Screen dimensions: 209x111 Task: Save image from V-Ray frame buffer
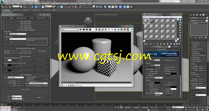100,30
